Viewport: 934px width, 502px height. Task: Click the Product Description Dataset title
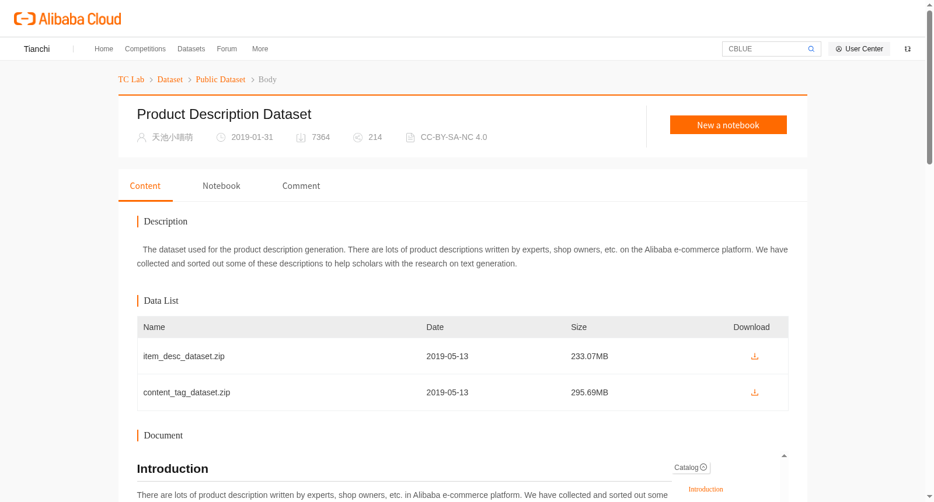click(x=224, y=114)
